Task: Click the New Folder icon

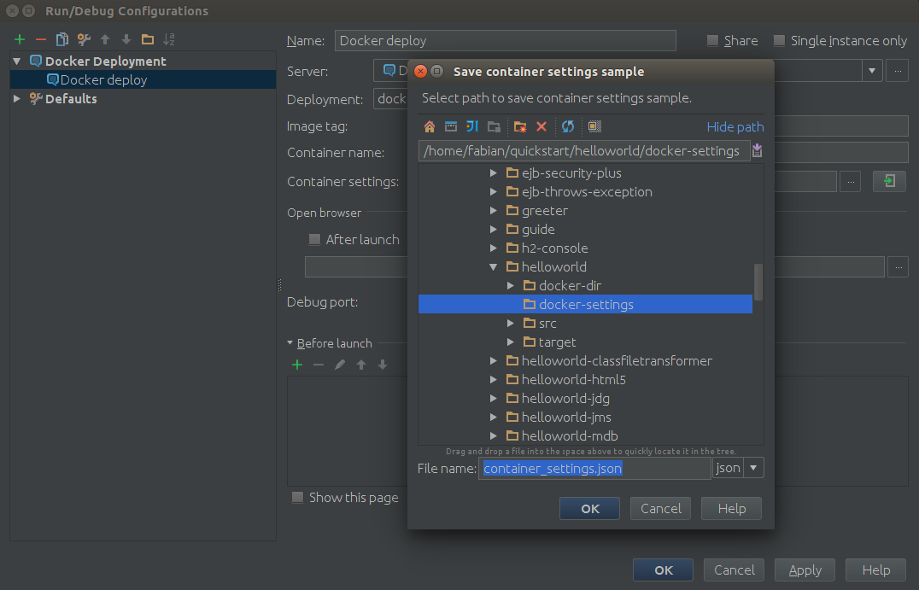Action: click(x=519, y=126)
